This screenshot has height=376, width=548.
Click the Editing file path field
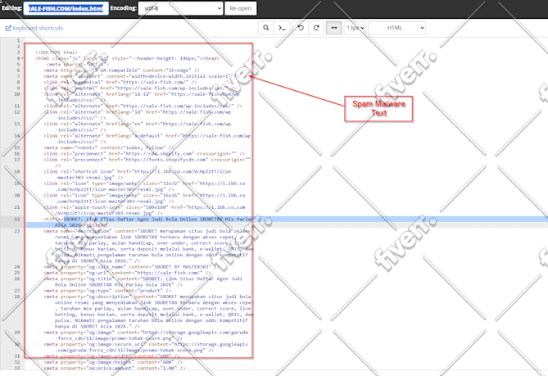click(66, 8)
